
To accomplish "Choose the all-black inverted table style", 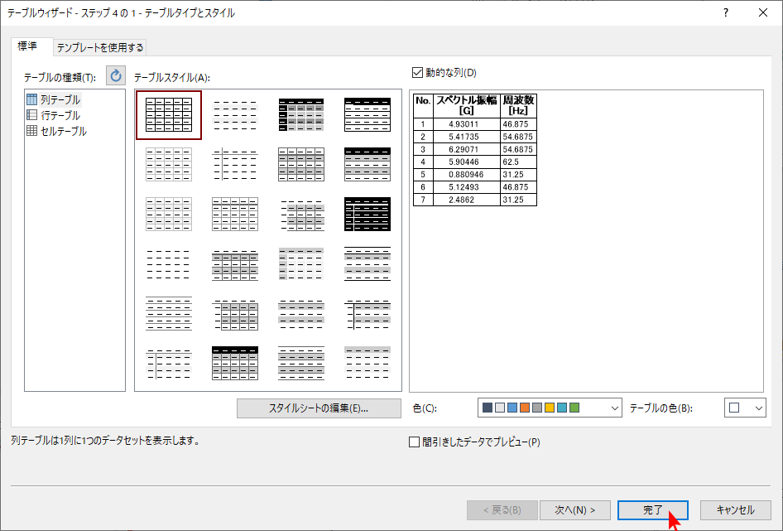I will pos(367,214).
